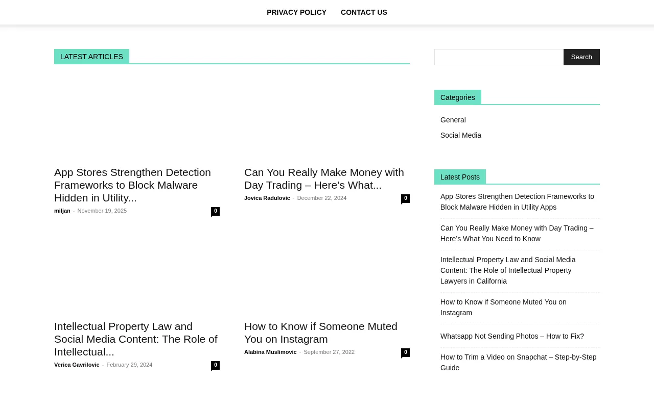
Task: Open the Social Media category link
Action: pos(461,135)
